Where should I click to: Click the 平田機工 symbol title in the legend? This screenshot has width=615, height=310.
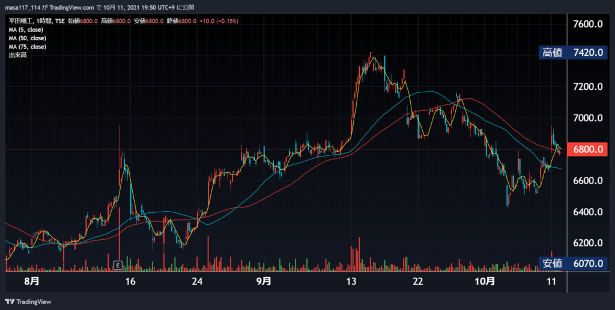coord(20,21)
